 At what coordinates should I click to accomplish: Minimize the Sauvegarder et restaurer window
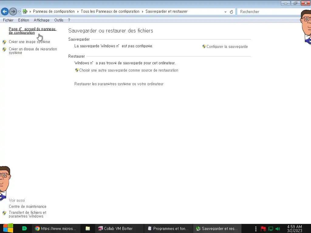tap(285, 3)
